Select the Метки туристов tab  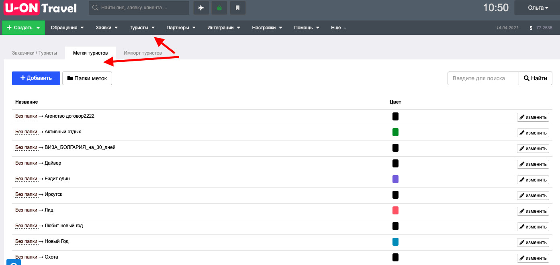pyautogui.click(x=90, y=53)
